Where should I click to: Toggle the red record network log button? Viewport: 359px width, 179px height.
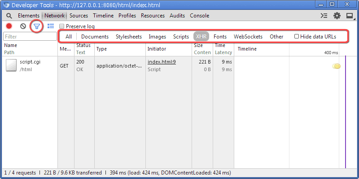tap(9, 26)
